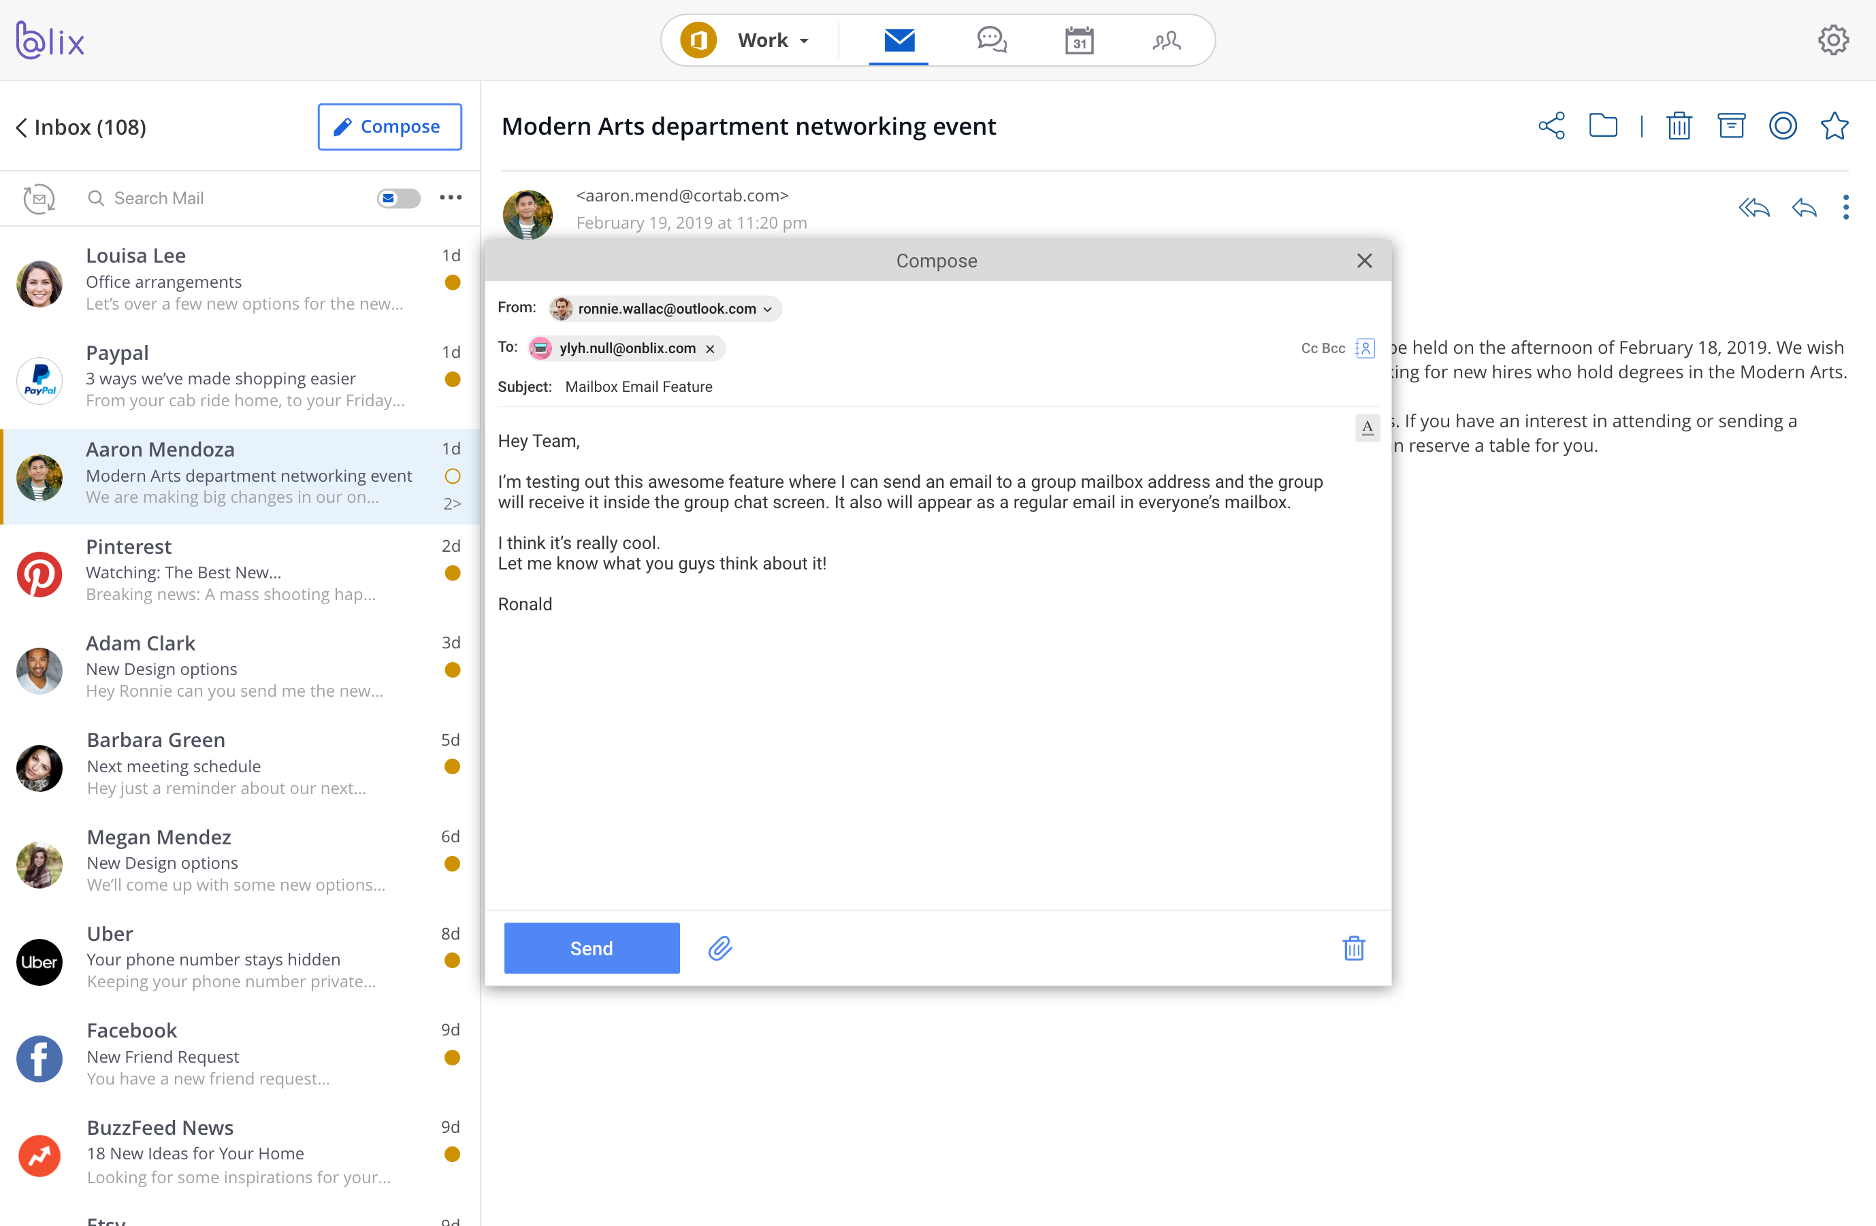Click the Cc link
The image size is (1876, 1226).
click(x=1309, y=348)
